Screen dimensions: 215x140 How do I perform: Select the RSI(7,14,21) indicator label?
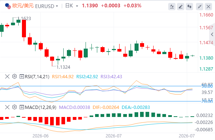coord(37,76)
